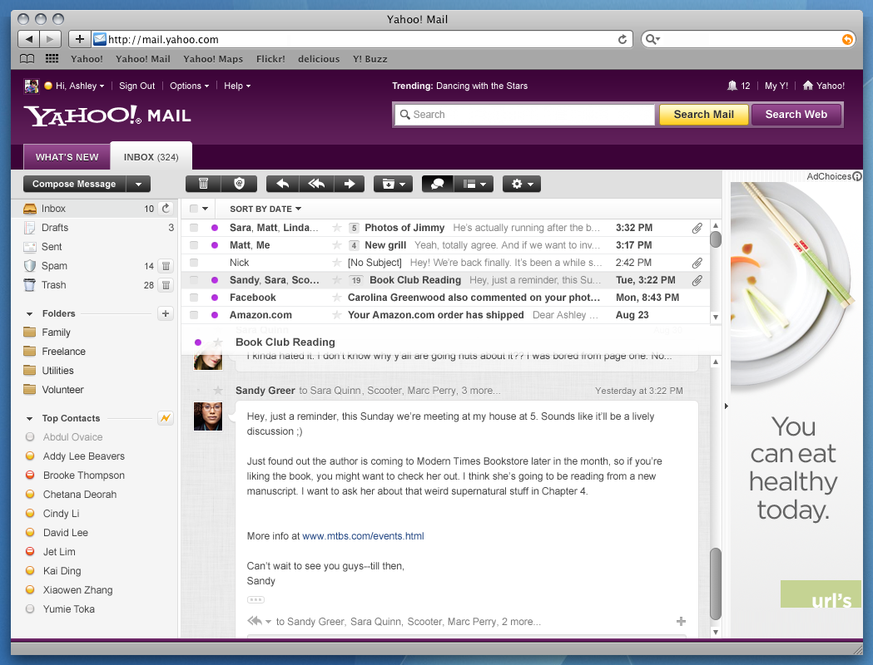This screenshot has width=873, height=665.
Task: Reload page in browser address bar
Action: tap(623, 39)
